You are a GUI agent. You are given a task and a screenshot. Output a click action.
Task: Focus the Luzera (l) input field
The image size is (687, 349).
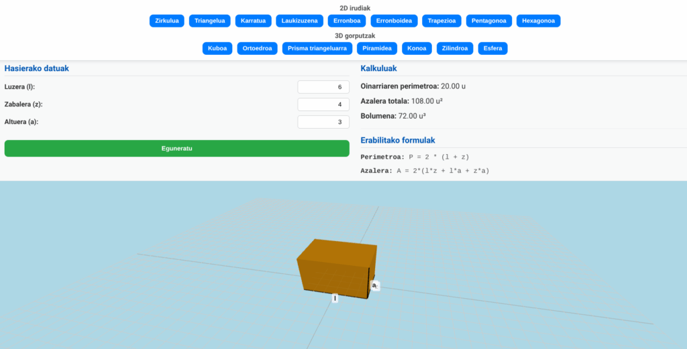323,87
